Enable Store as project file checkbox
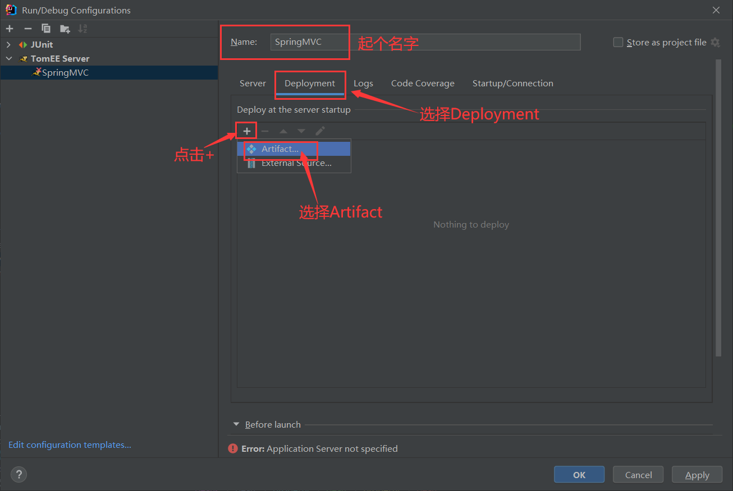 point(618,42)
